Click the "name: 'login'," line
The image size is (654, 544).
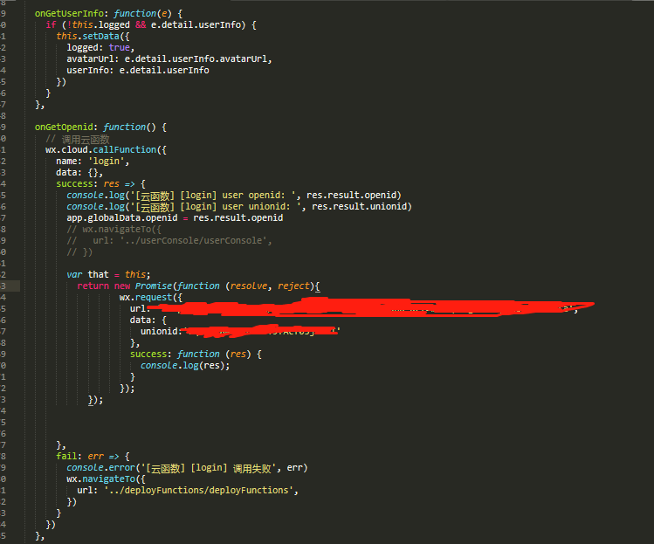93,161
